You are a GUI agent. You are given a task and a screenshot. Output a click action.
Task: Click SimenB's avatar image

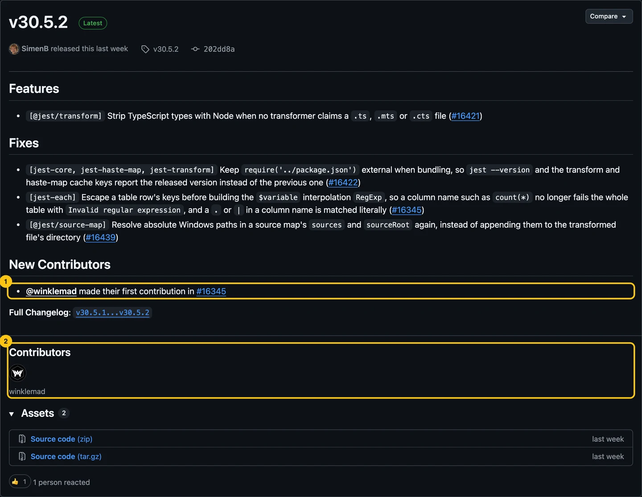[x=14, y=49]
